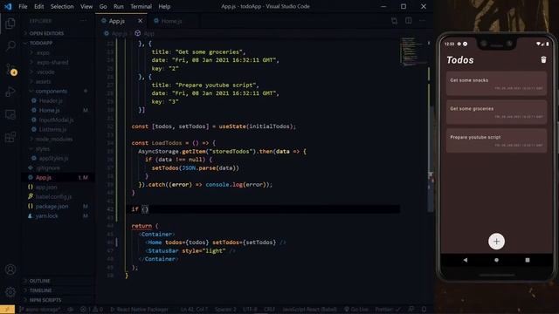
Task: Click the feedback icon in status bar
Action: [x=411, y=310]
